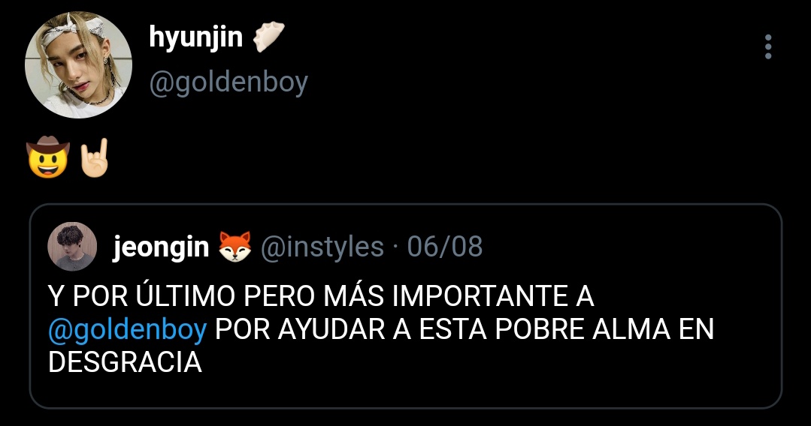The width and height of the screenshot is (811, 426).
Task: Open the three-dot more options menu
Action: click(768, 47)
